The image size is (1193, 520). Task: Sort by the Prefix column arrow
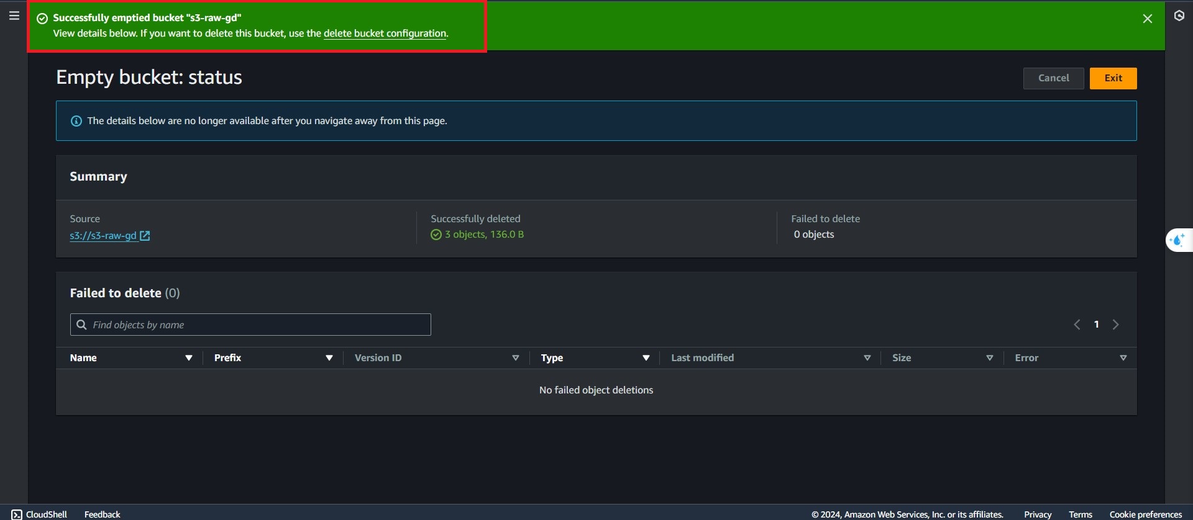(x=329, y=358)
